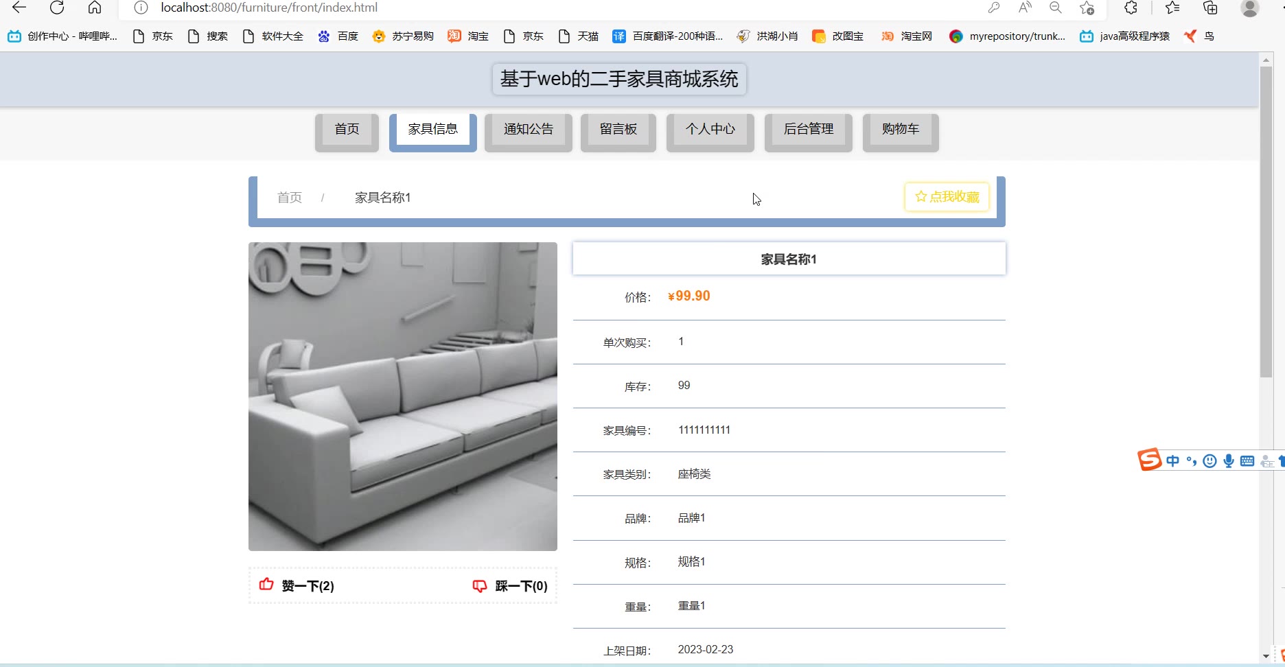Open 搜索 bookmark
Image resolution: width=1285 pixels, height=667 pixels.
pos(208,36)
